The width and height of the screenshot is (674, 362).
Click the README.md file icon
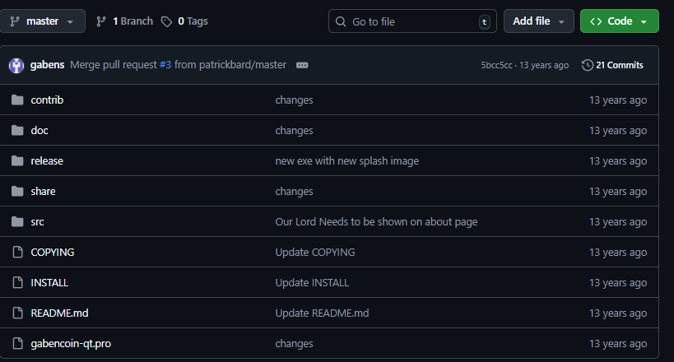coord(17,313)
